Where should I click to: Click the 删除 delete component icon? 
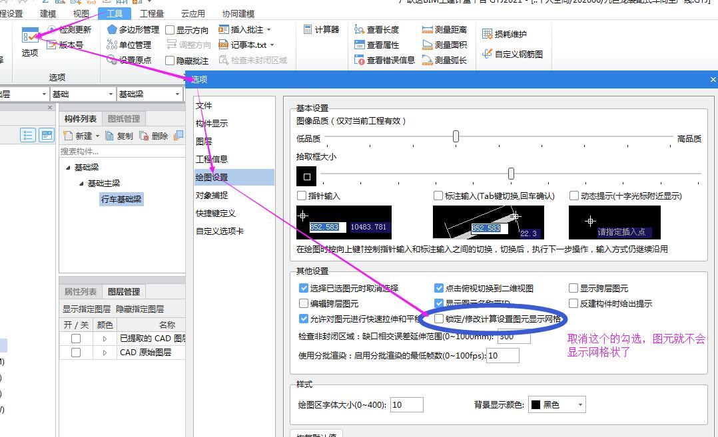tap(144, 136)
